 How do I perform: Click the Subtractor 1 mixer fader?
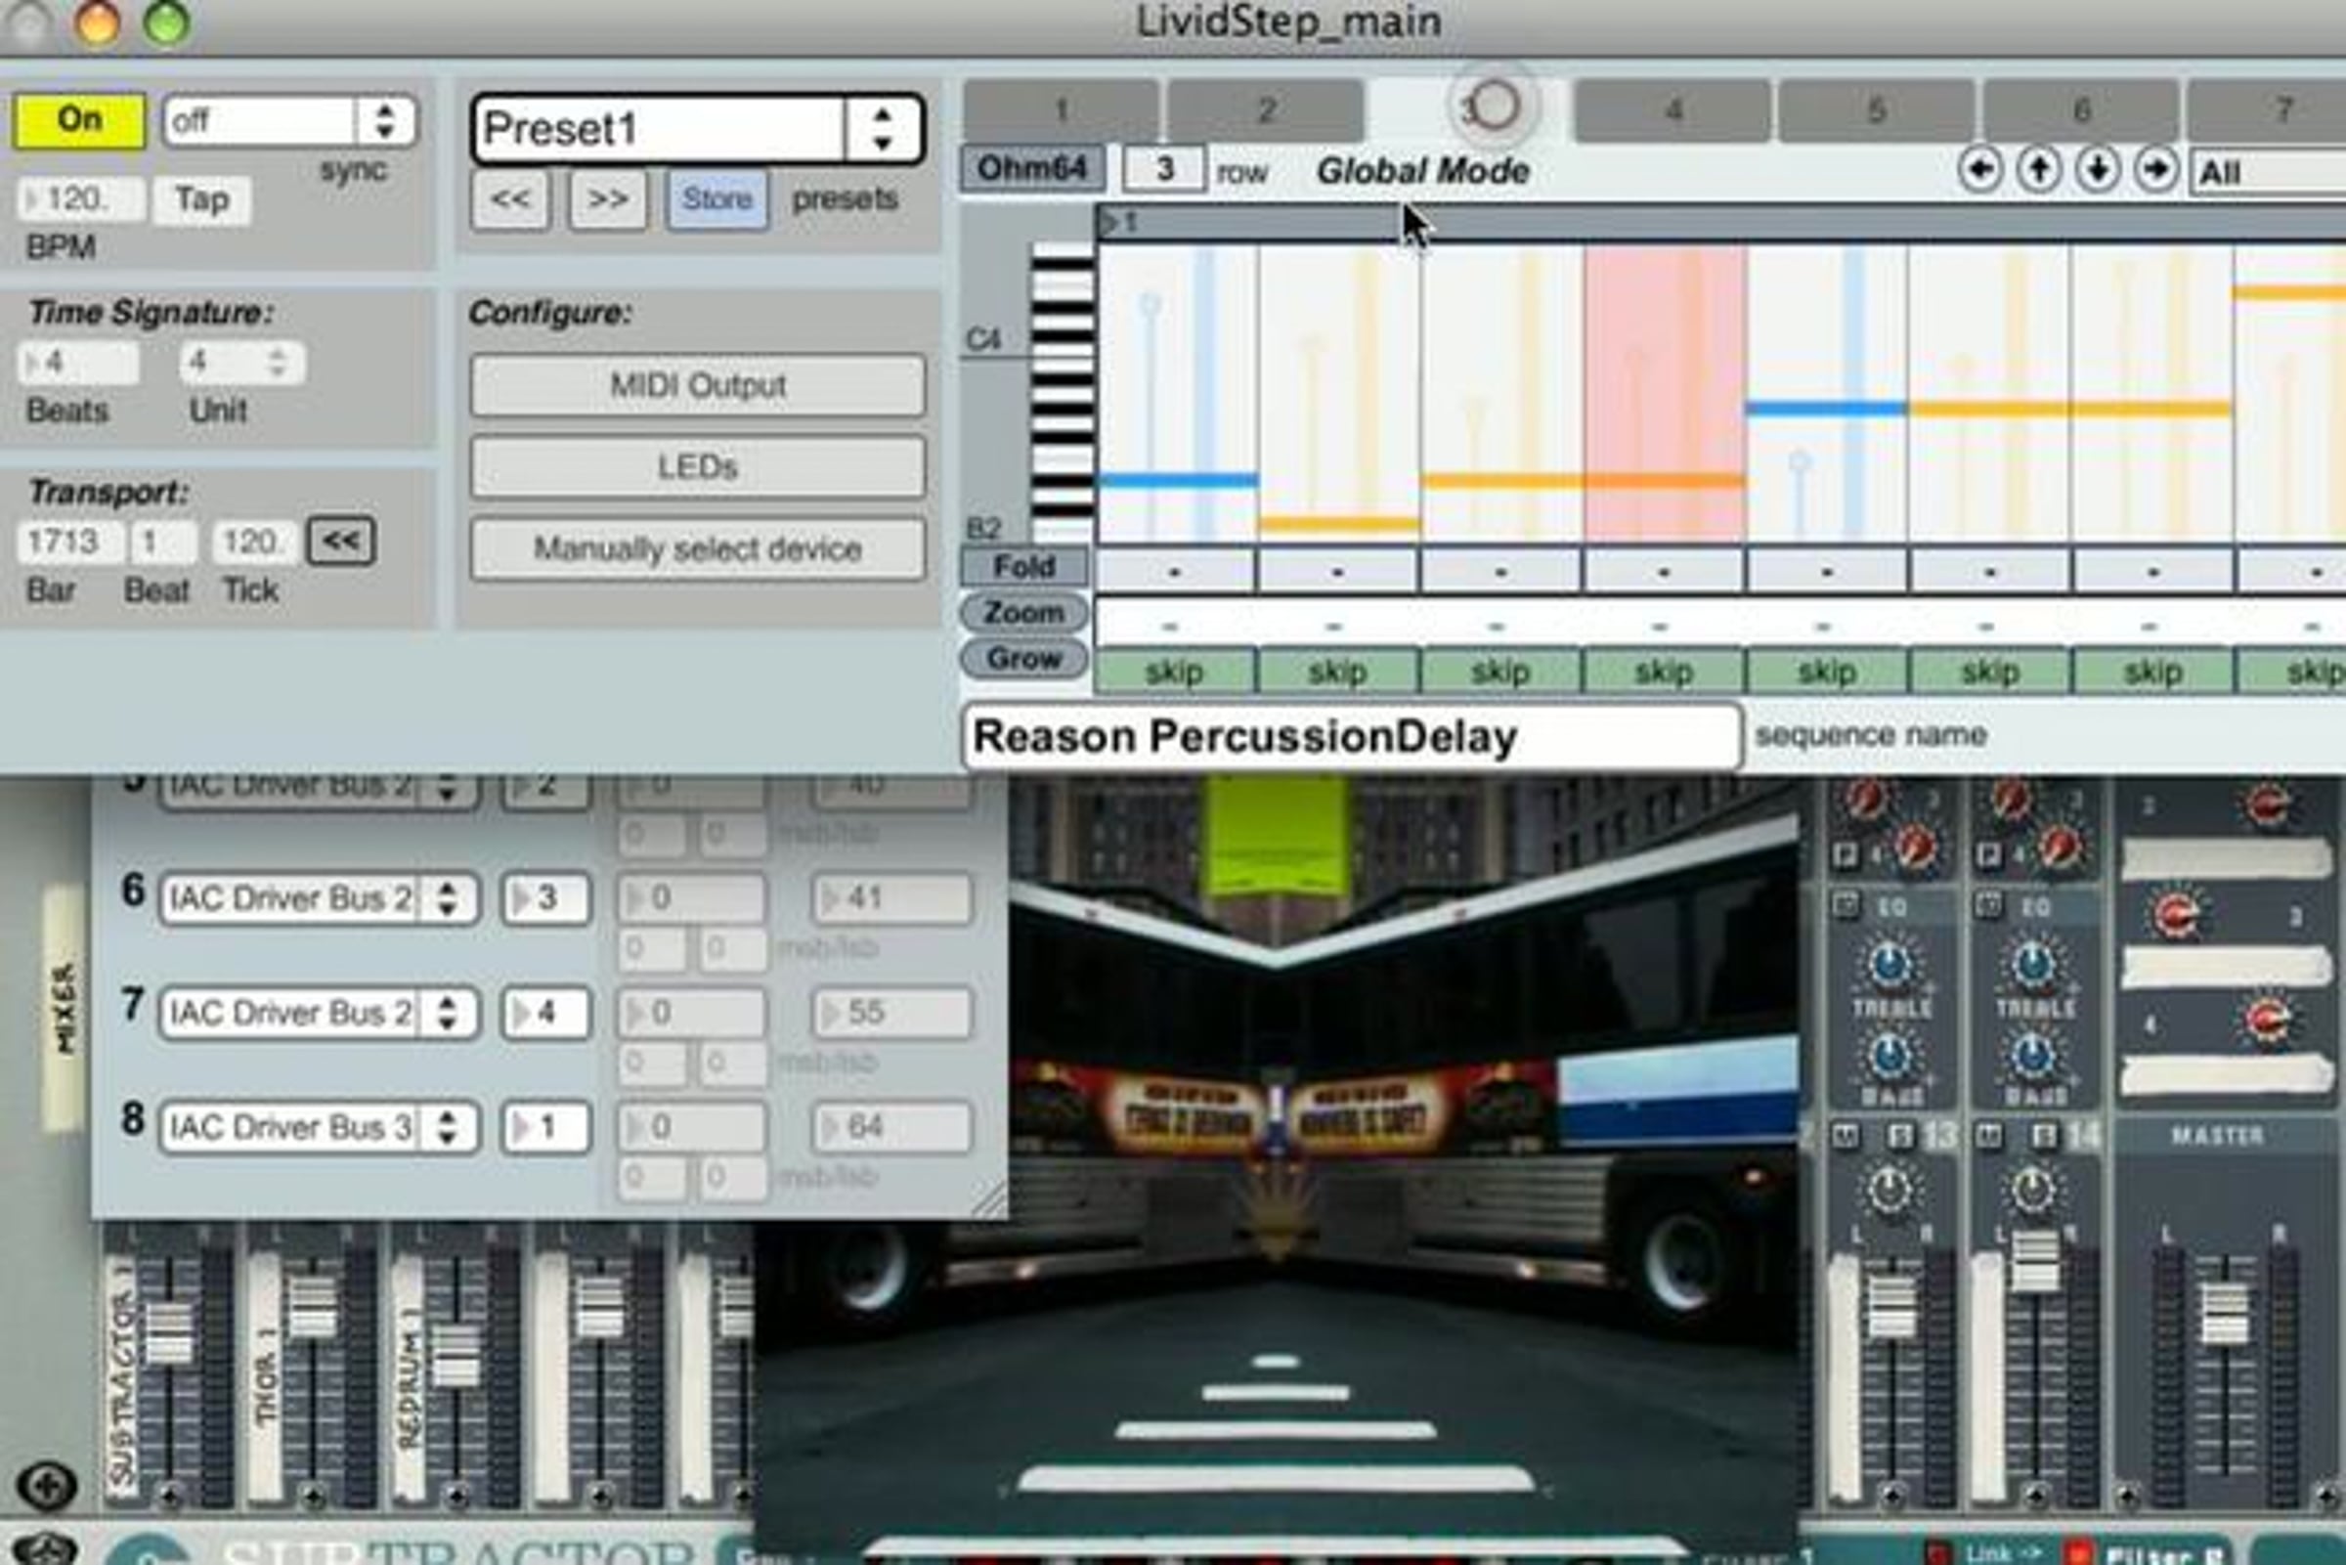click(169, 1332)
